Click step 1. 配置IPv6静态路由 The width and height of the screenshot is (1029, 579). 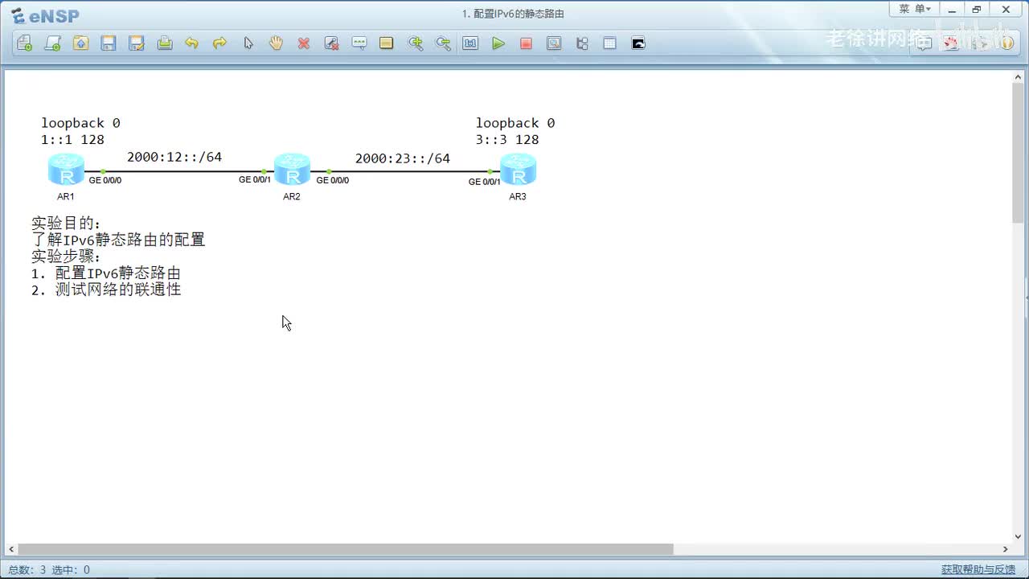pyautogui.click(x=106, y=273)
